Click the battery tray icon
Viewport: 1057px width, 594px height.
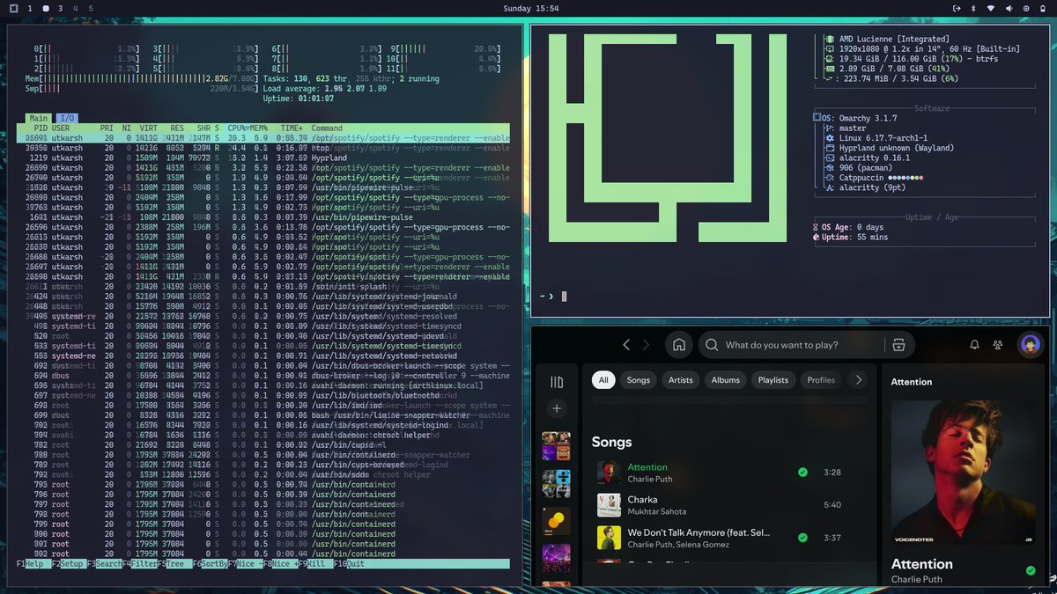(1042, 8)
